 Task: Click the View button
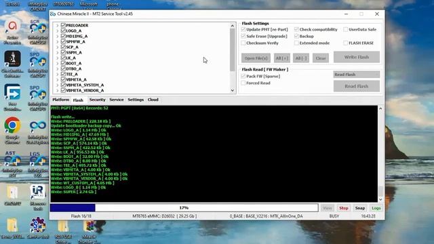coord(327,208)
